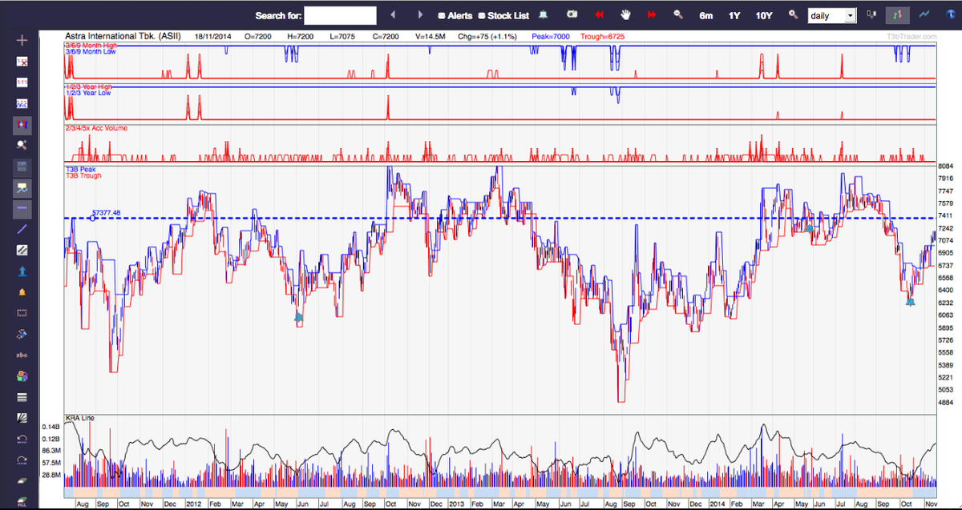The height and width of the screenshot is (510, 962).
Task: Click the 2/3/4/5x Acc Volume label
Action: tap(96, 128)
